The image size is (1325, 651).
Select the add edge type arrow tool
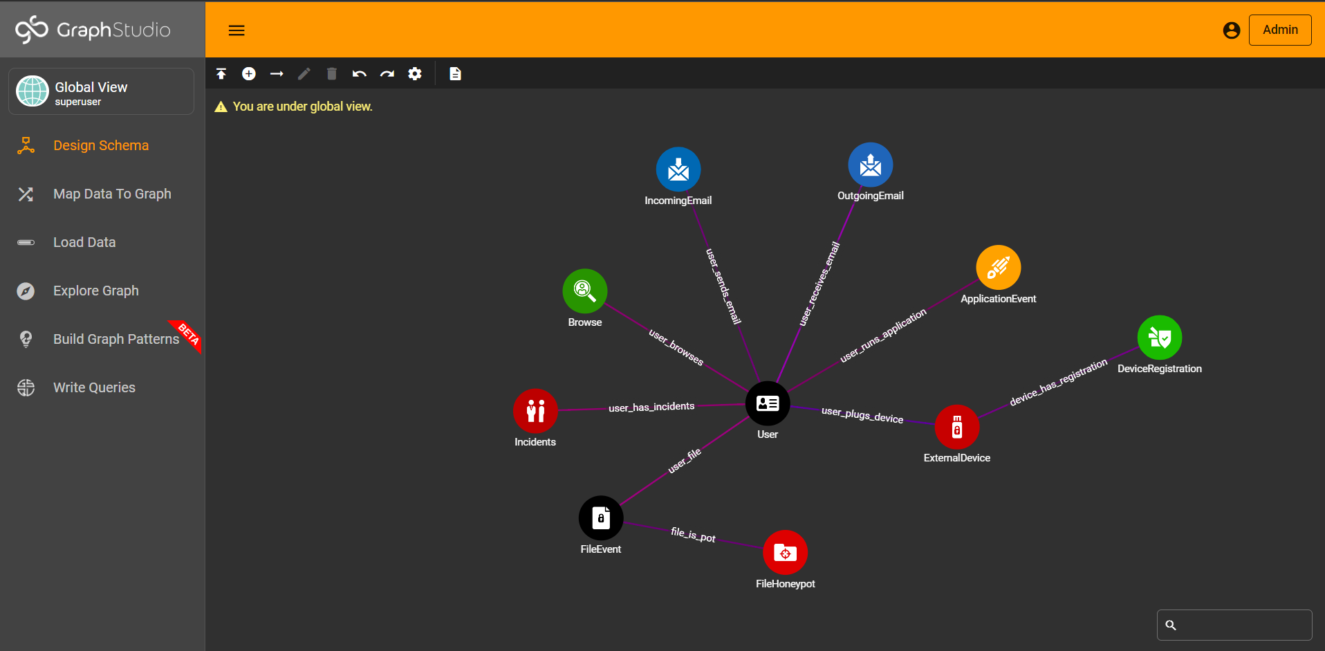coord(277,74)
